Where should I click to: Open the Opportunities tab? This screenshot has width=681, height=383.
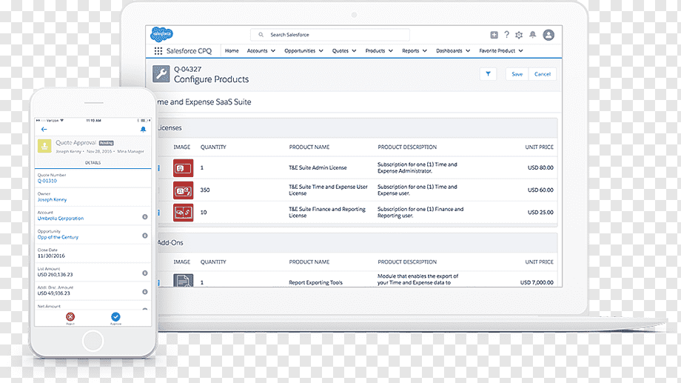point(300,51)
